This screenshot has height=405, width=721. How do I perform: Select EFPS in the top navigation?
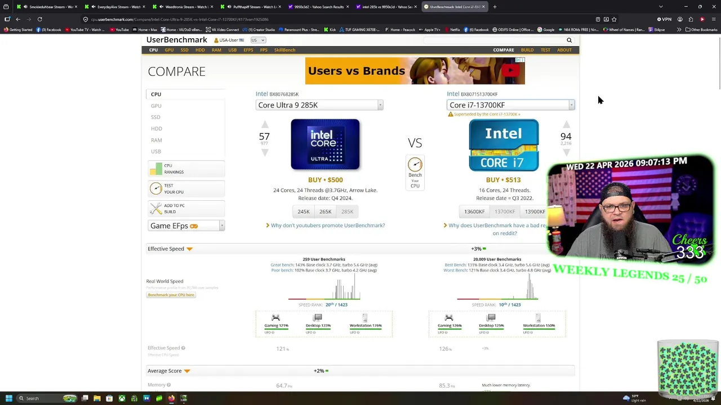tap(248, 50)
